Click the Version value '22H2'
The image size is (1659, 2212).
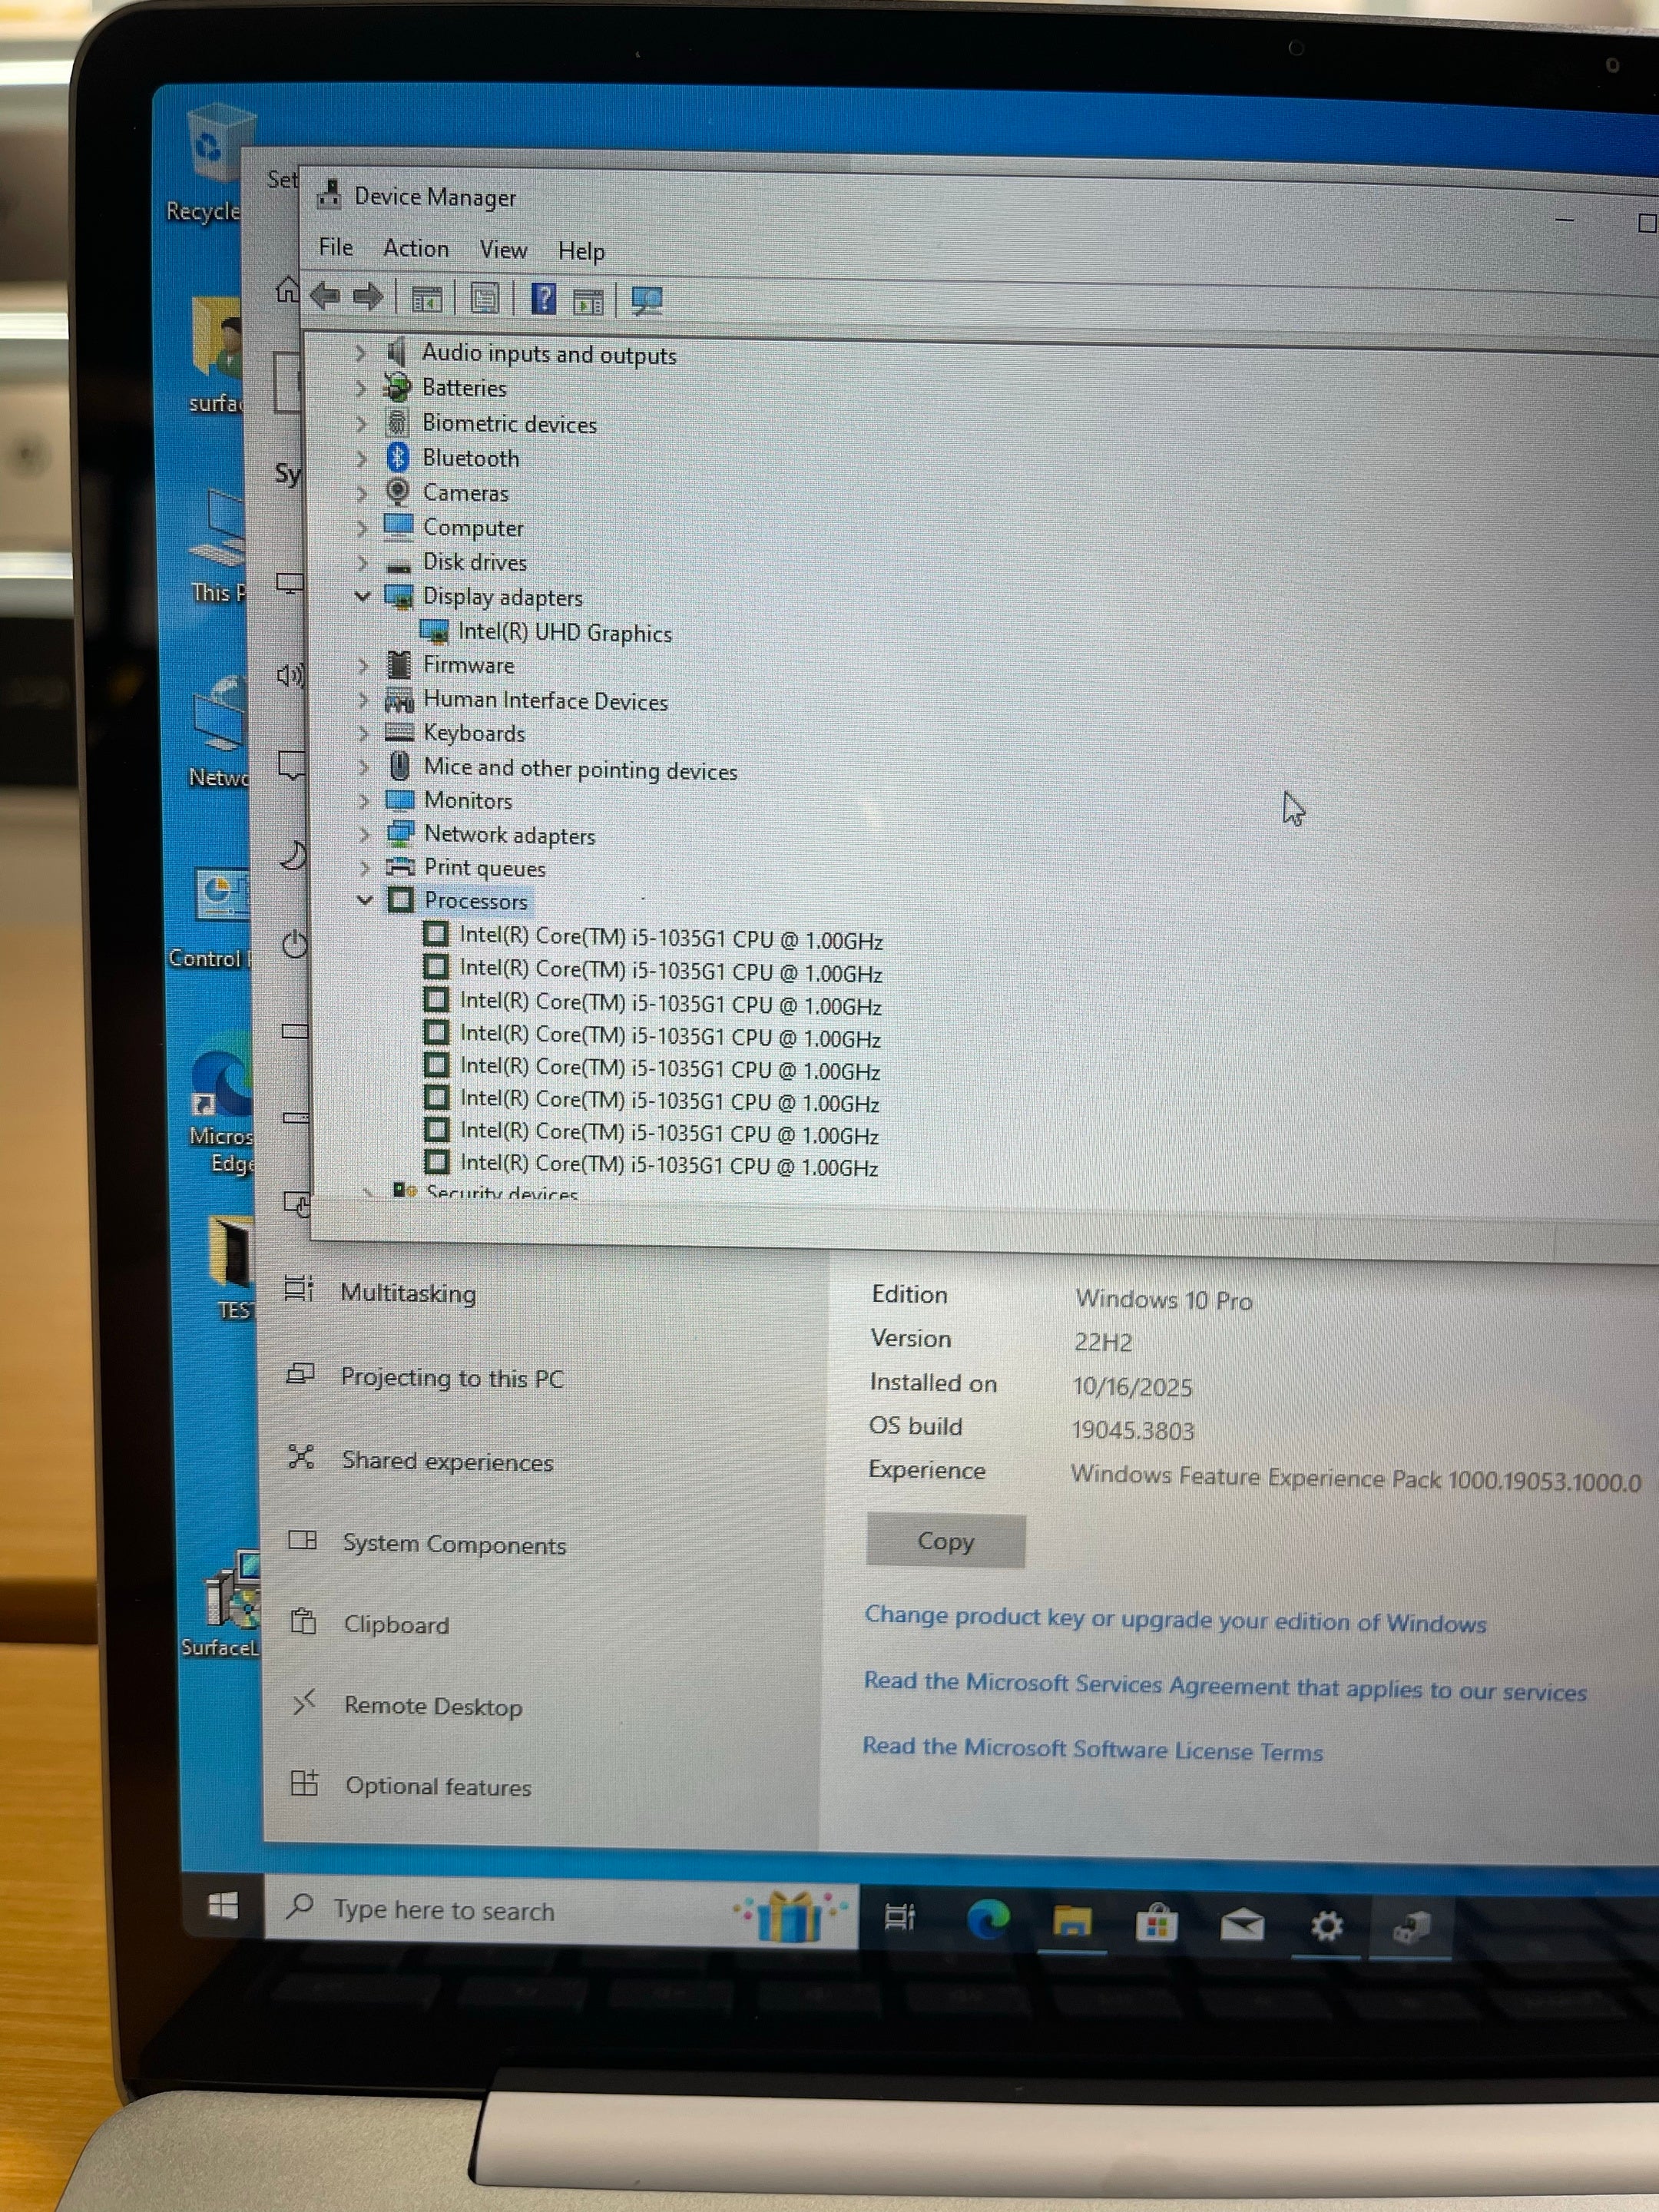click(1103, 1342)
